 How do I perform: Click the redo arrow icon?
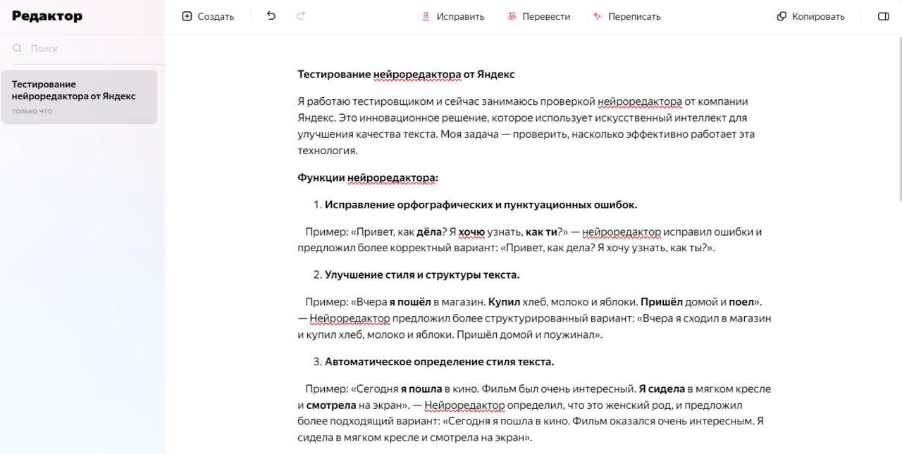tap(300, 15)
